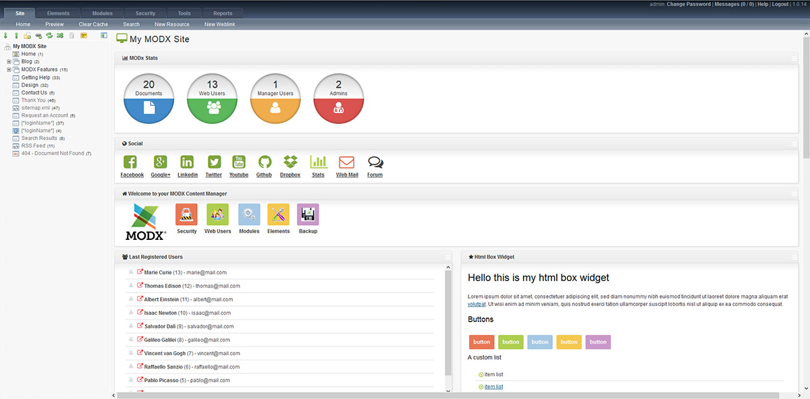810x399 pixels.
Task: Open the Dropbox icon
Action: pyautogui.click(x=291, y=162)
